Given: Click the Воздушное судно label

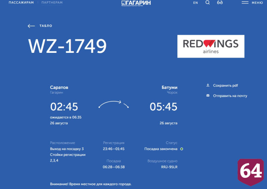Looking at the screenshot, I should (x=162, y=161).
